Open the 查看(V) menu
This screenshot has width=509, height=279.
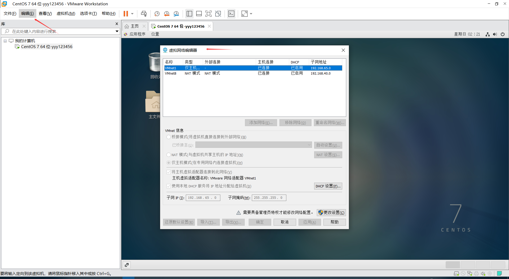(x=45, y=14)
